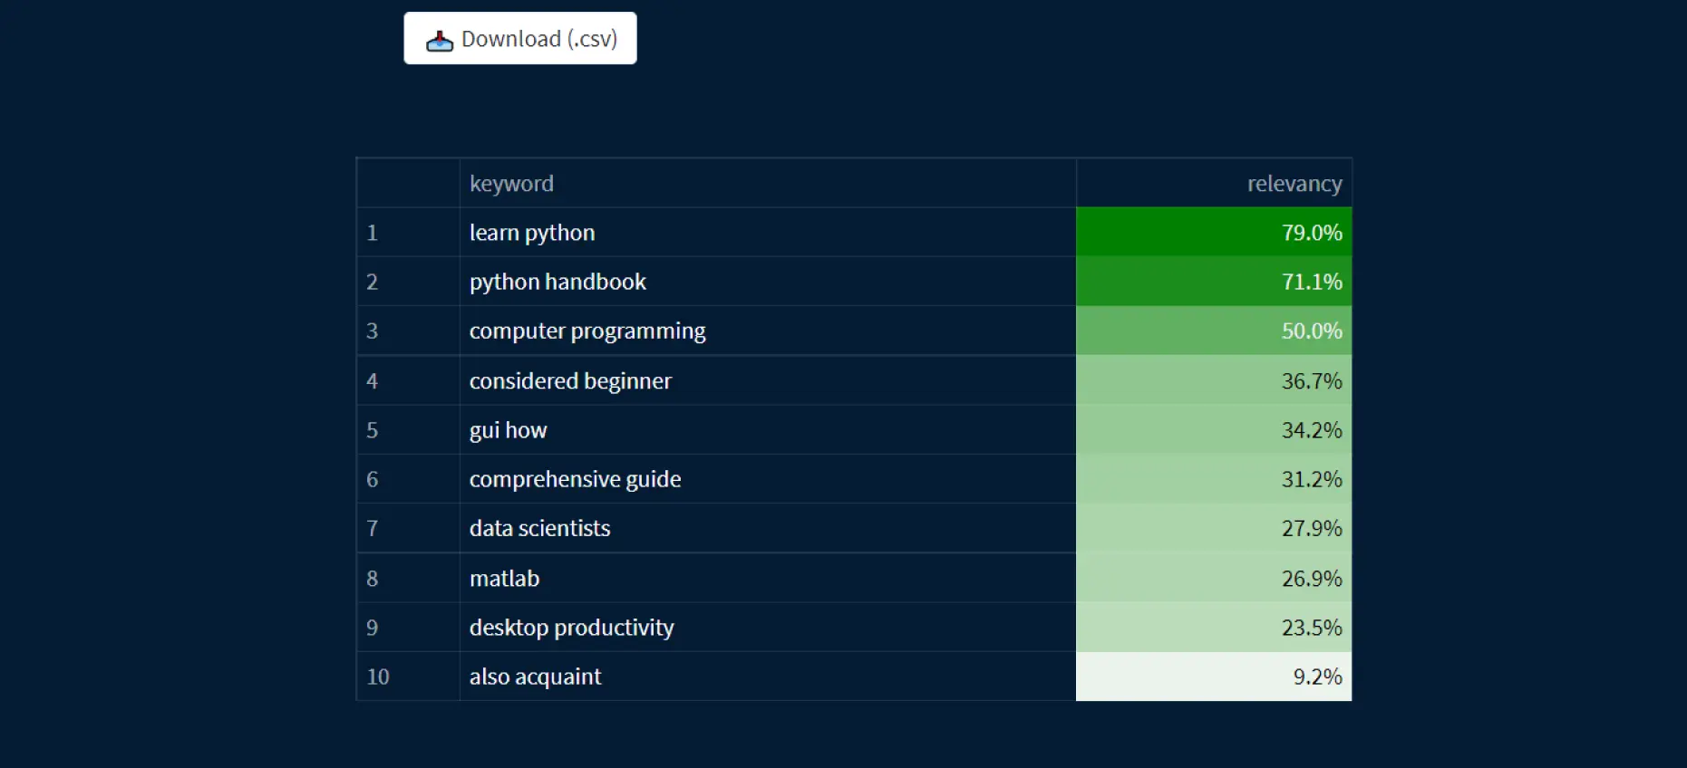Click the 36.7% relevancy cell

1214,380
